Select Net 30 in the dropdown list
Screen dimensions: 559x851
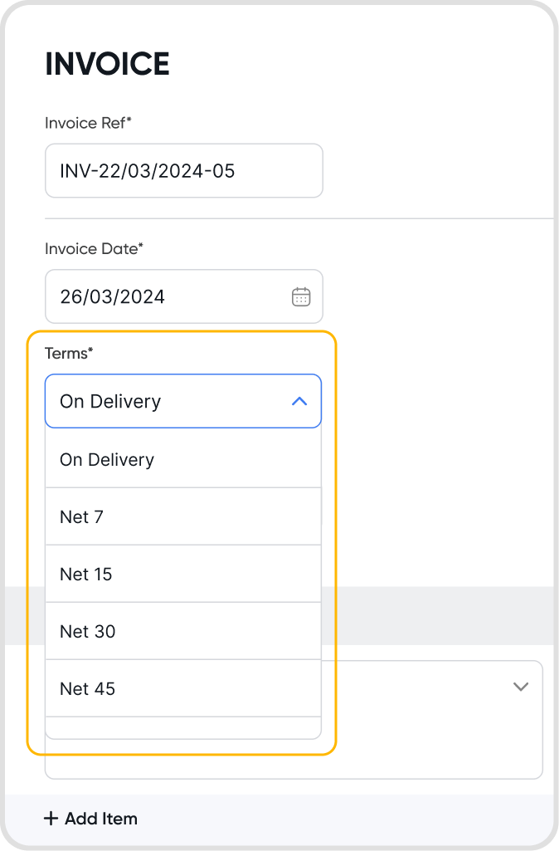click(182, 632)
